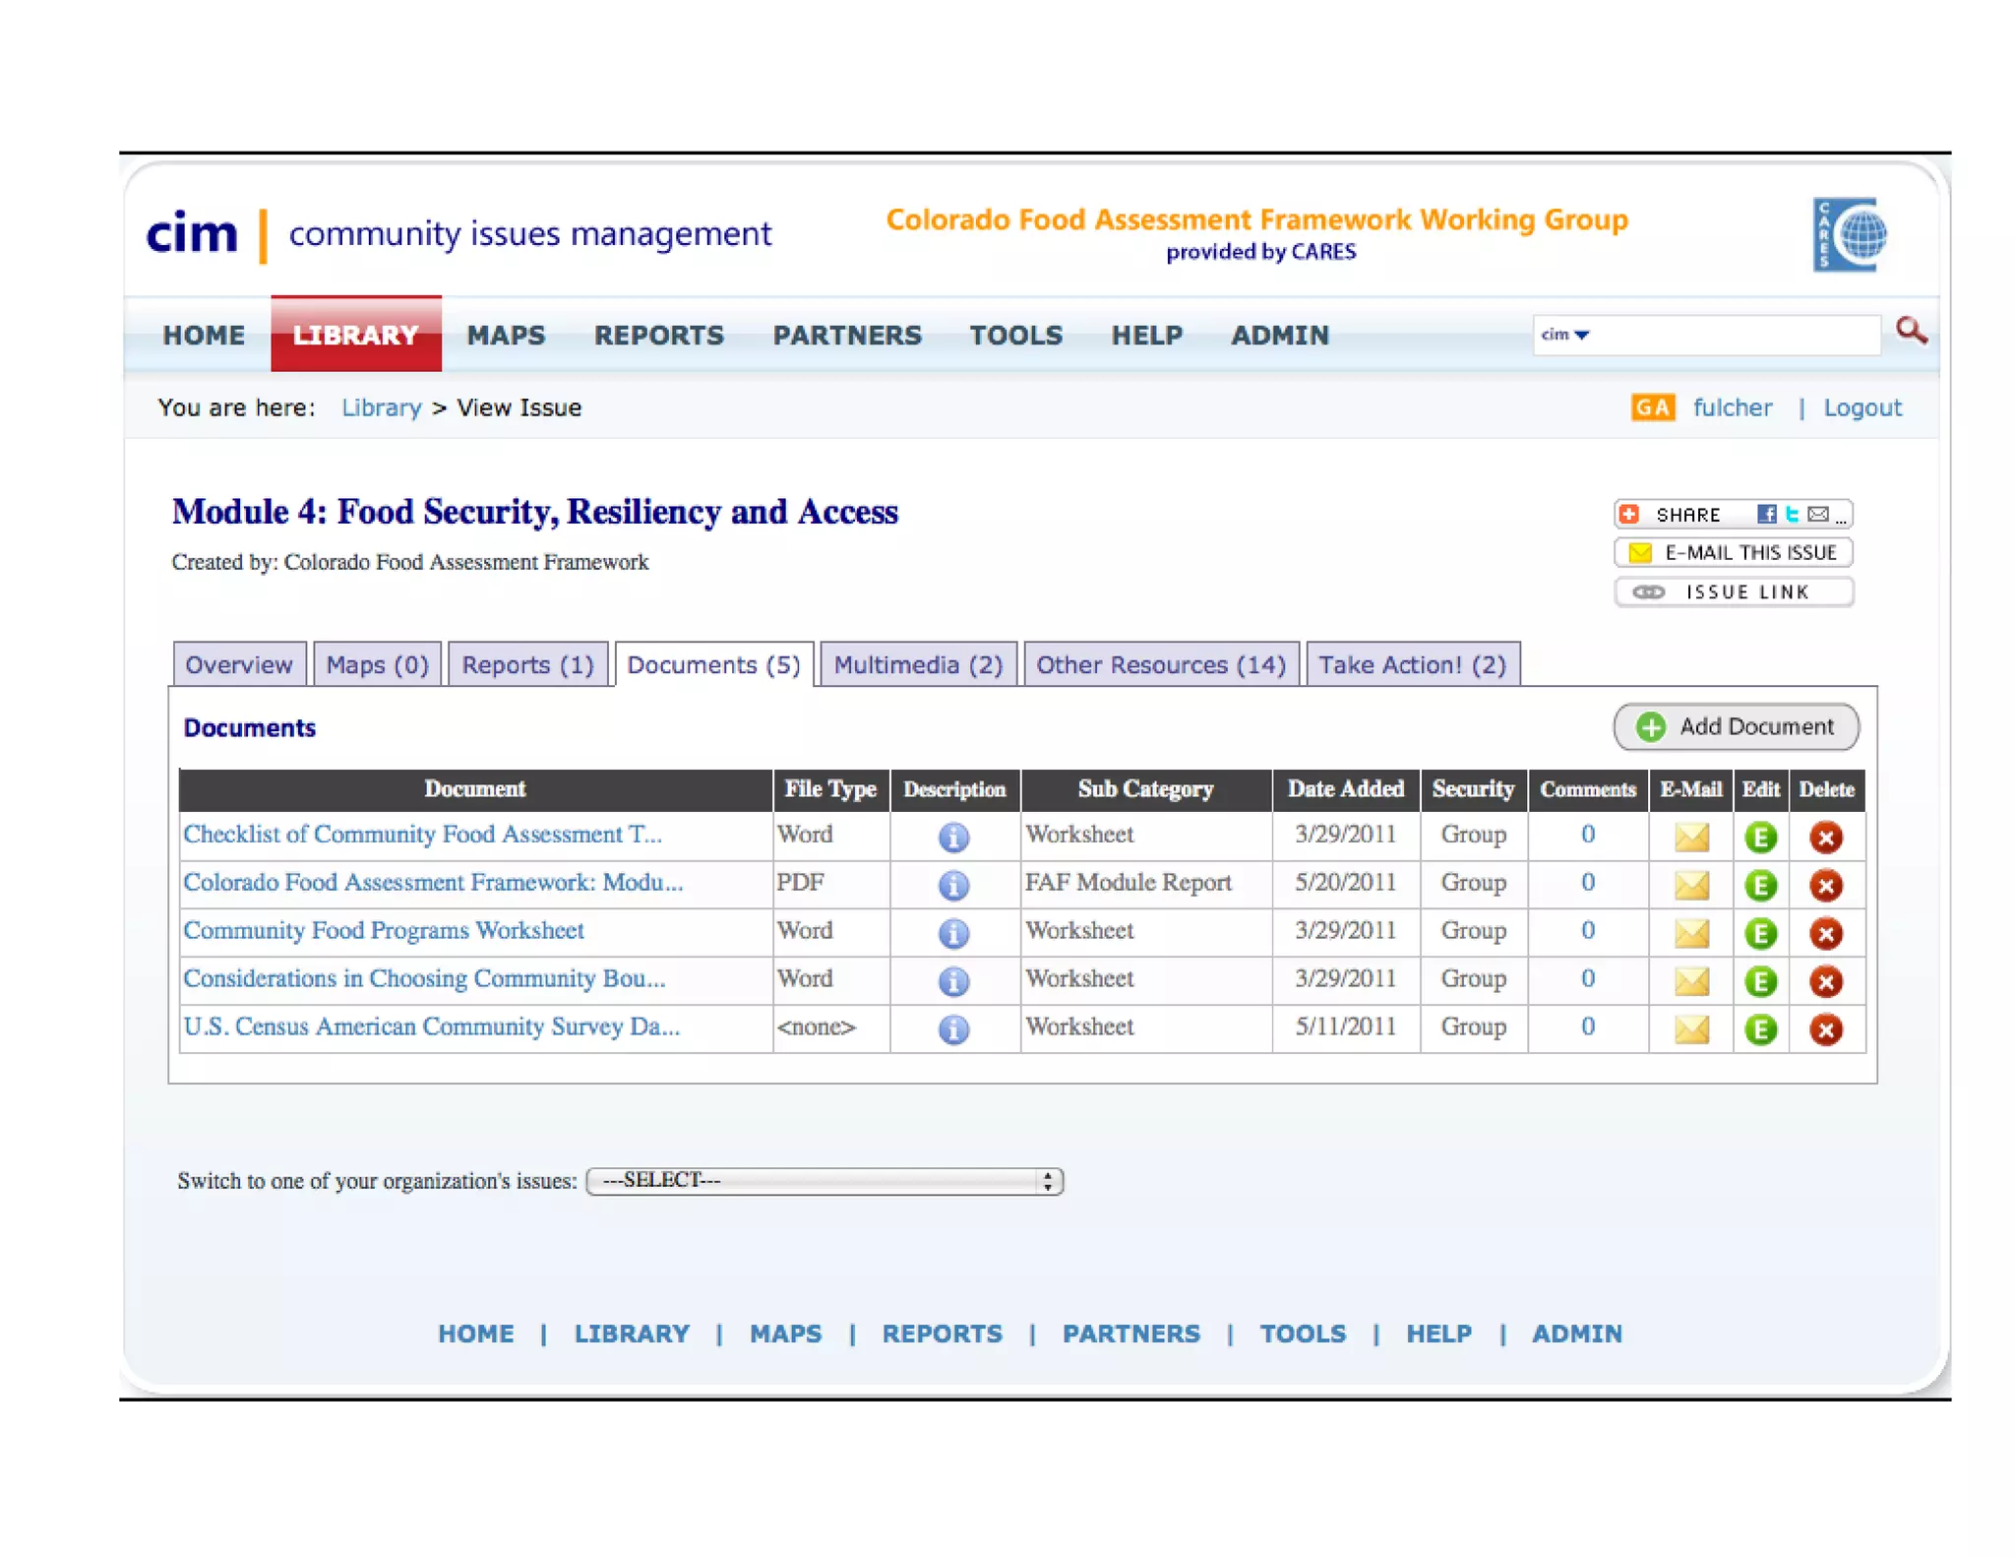This screenshot has width=2015, height=1557.
Task: Open the SHARE options expander button
Action: [1629, 514]
